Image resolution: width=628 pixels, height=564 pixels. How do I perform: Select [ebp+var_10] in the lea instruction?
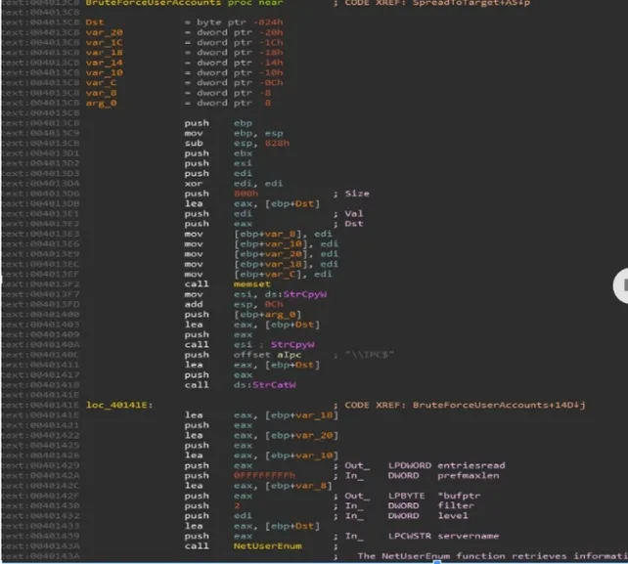[x=301, y=456]
